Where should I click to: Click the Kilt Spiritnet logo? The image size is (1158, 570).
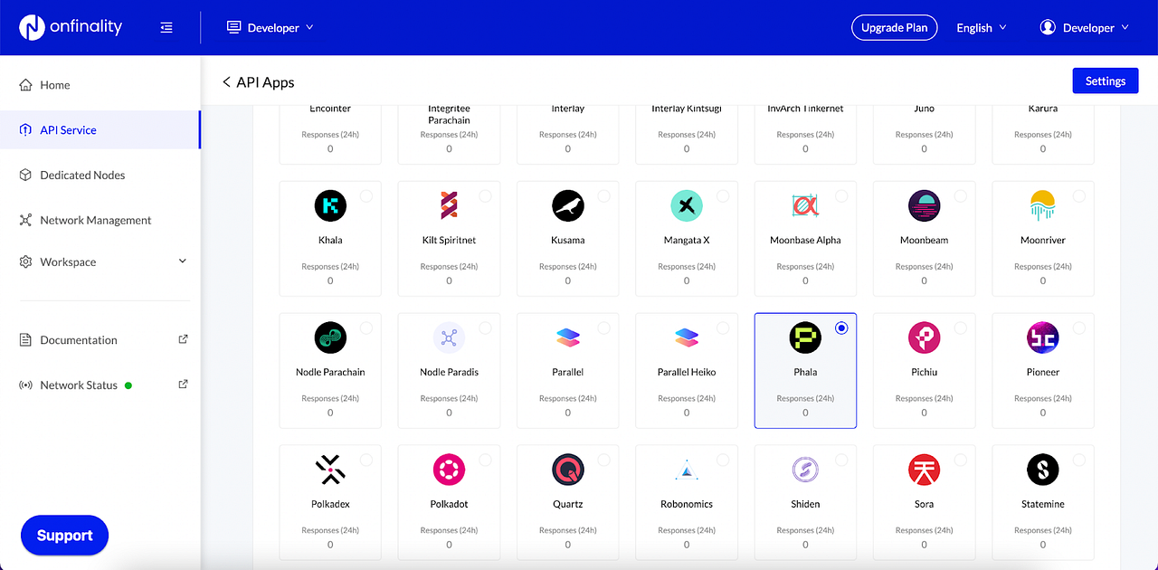pyautogui.click(x=449, y=206)
